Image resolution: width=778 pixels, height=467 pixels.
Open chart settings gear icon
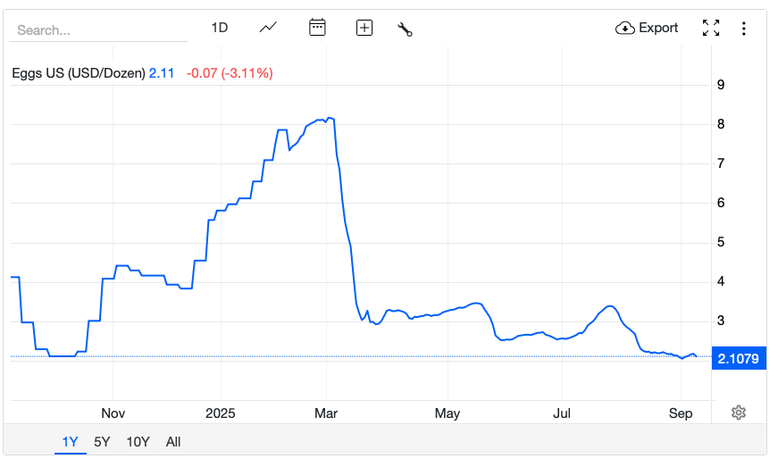(x=739, y=413)
